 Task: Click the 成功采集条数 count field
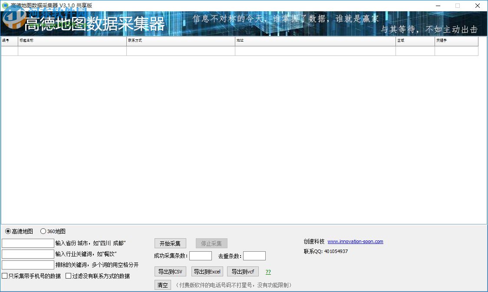(x=201, y=256)
